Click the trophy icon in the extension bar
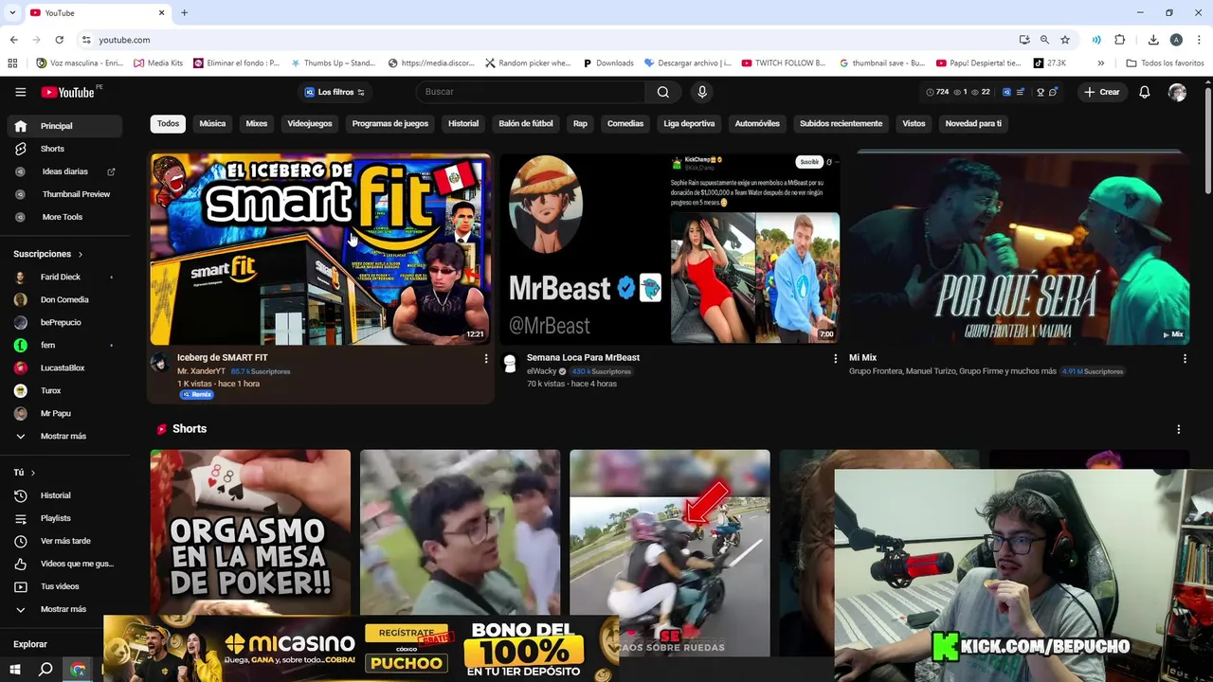Image resolution: width=1213 pixels, height=682 pixels. pyautogui.click(x=1041, y=92)
